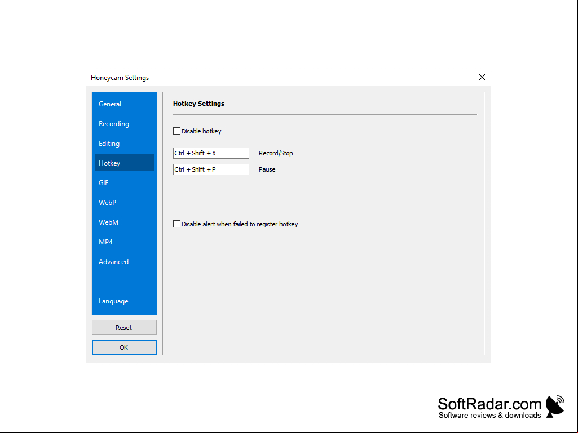Click the Honeycam Settings title text
This screenshot has height=433, width=578.
coord(120,78)
